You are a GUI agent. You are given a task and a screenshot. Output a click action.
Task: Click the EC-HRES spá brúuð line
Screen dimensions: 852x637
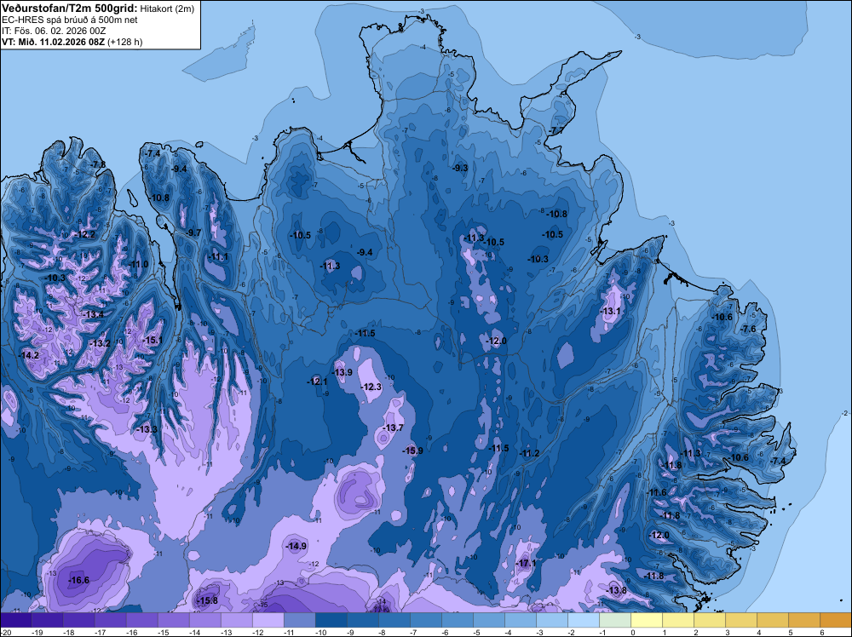coord(70,20)
